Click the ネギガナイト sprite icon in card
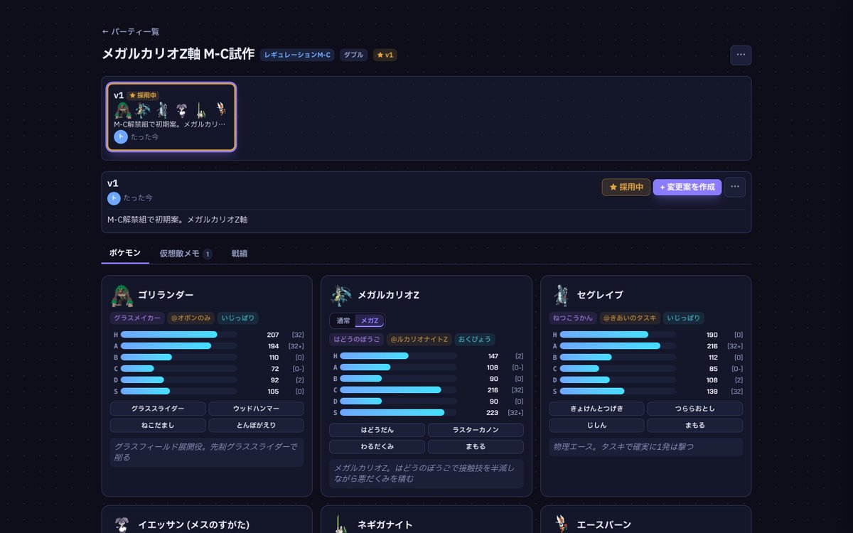Viewport: 853px width, 533px height. click(341, 524)
